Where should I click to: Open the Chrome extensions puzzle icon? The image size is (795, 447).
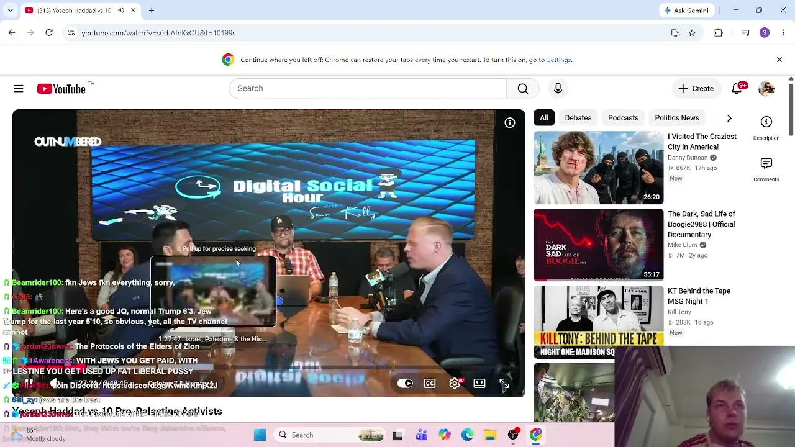719,33
